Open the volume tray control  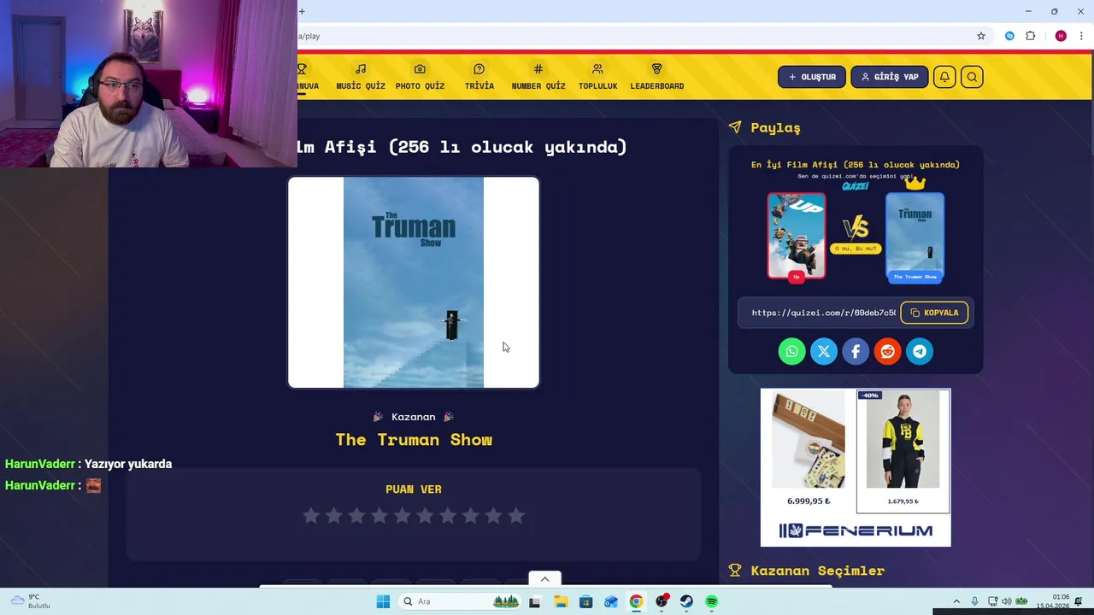click(1006, 601)
